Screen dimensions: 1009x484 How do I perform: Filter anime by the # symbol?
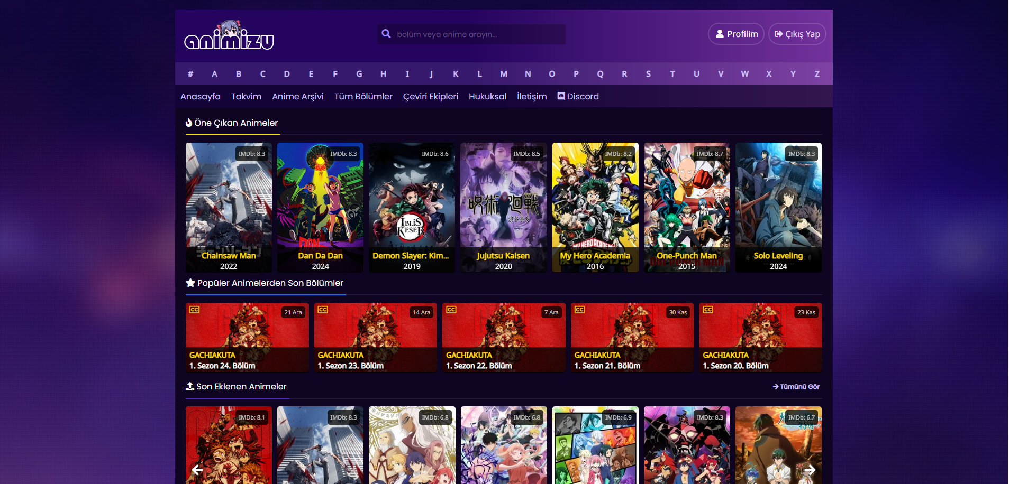click(190, 74)
